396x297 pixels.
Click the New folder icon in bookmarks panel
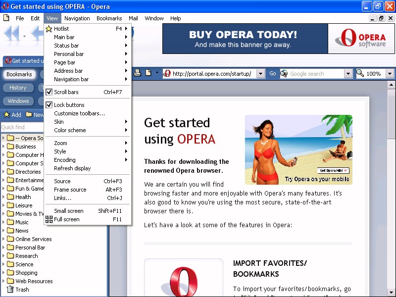[x=29, y=114]
